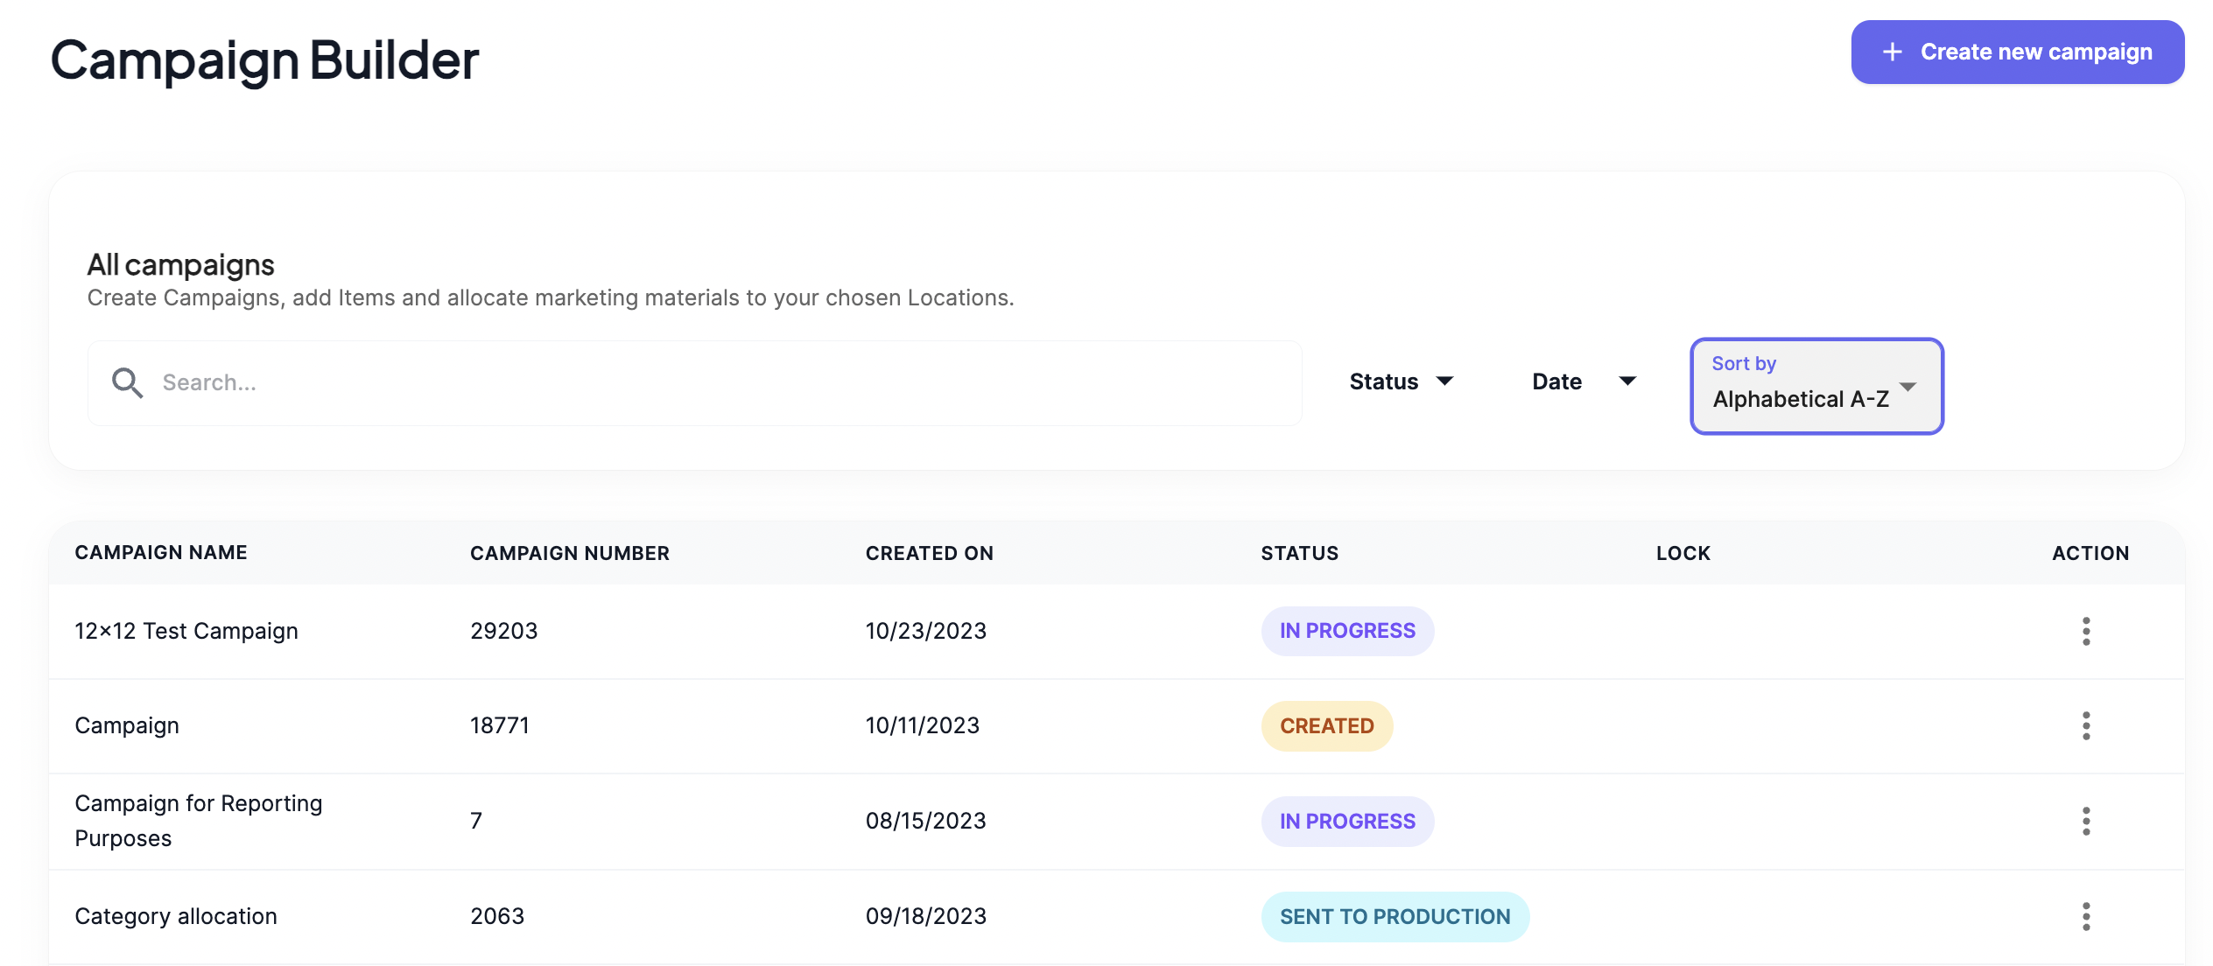The image size is (2213, 966).
Task: Expand the Status filter dropdown
Action: 1401,381
